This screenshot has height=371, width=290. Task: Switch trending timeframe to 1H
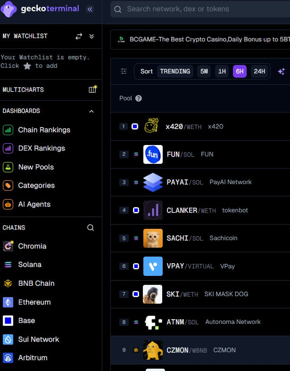coord(222,71)
